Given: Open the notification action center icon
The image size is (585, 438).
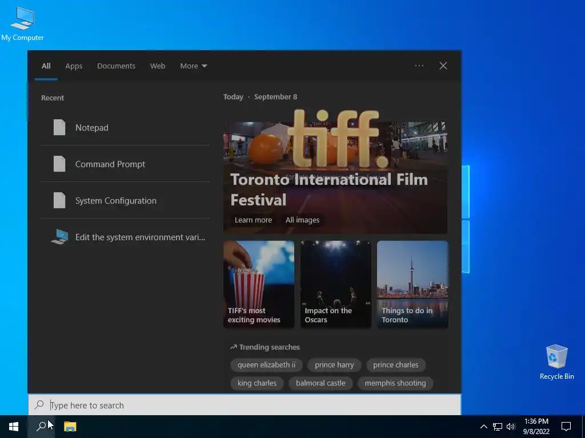Looking at the screenshot, I should pos(566,427).
